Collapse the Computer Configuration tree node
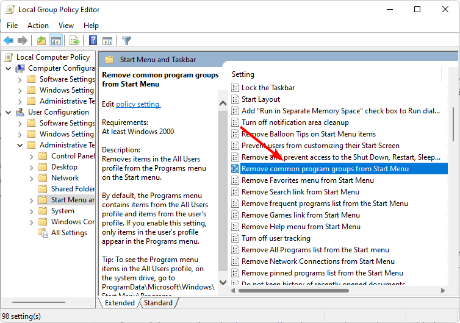This screenshot has height=323, width=460. point(9,68)
